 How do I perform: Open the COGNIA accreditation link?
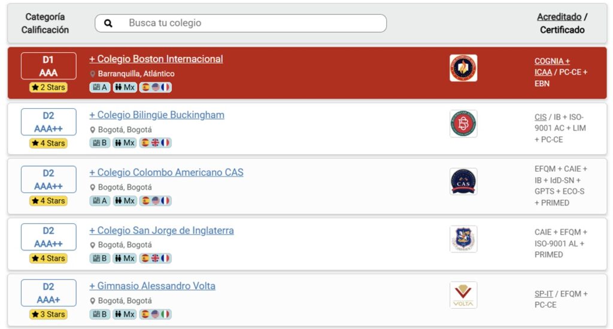click(552, 62)
